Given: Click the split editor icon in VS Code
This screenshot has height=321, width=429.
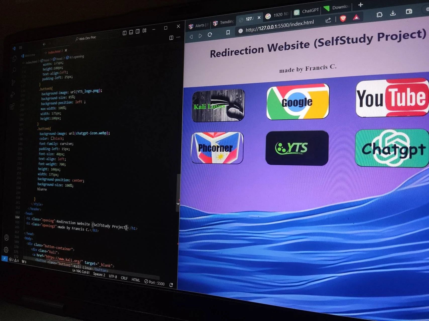Looking at the screenshot, I should click(171, 38).
